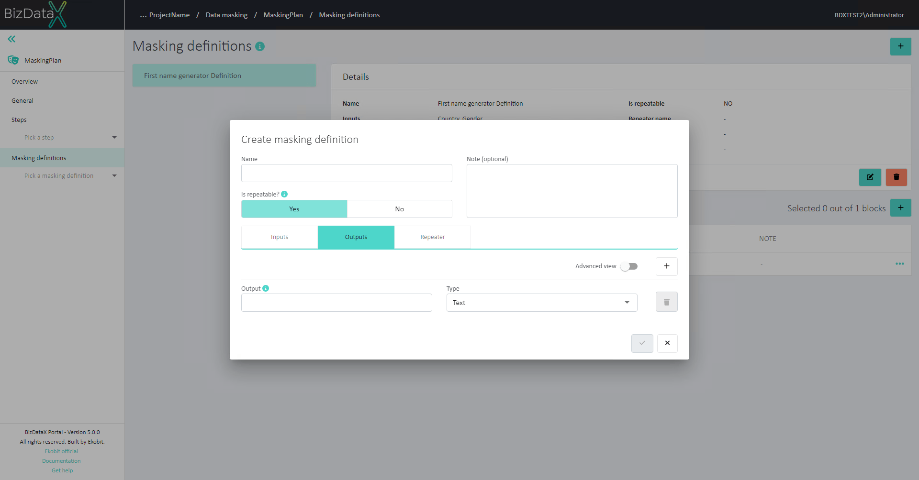Click the add definition plus button at top right

[x=900, y=46]
